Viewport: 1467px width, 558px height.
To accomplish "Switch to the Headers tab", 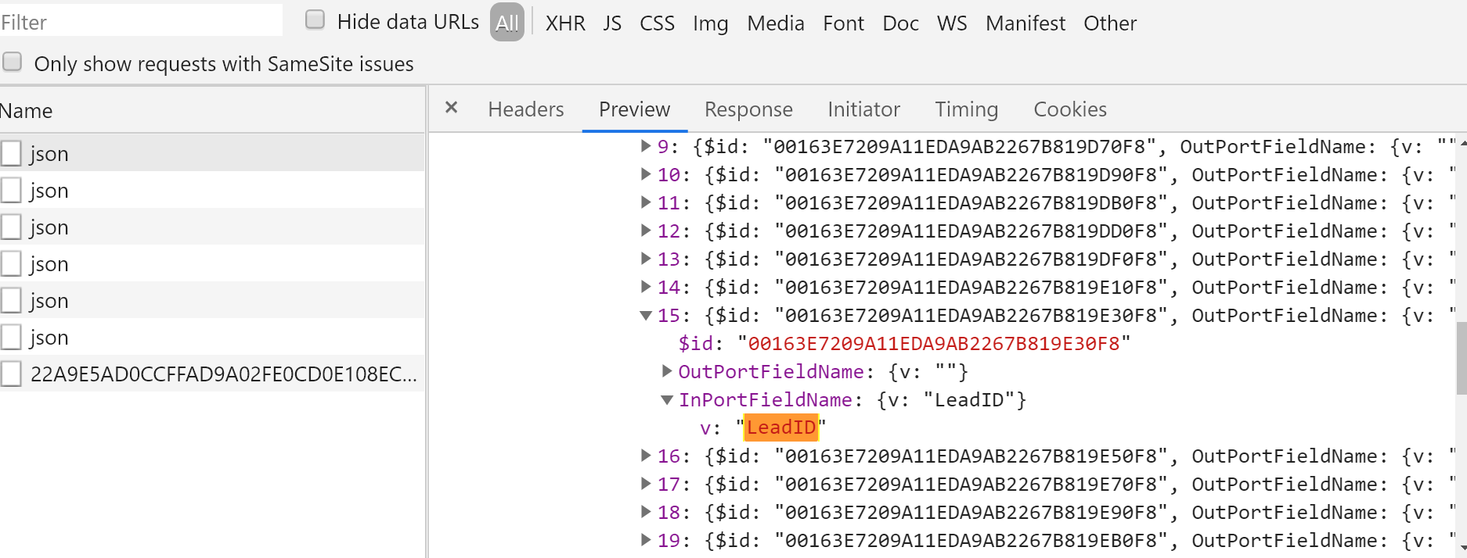I will tap(525, 109).
